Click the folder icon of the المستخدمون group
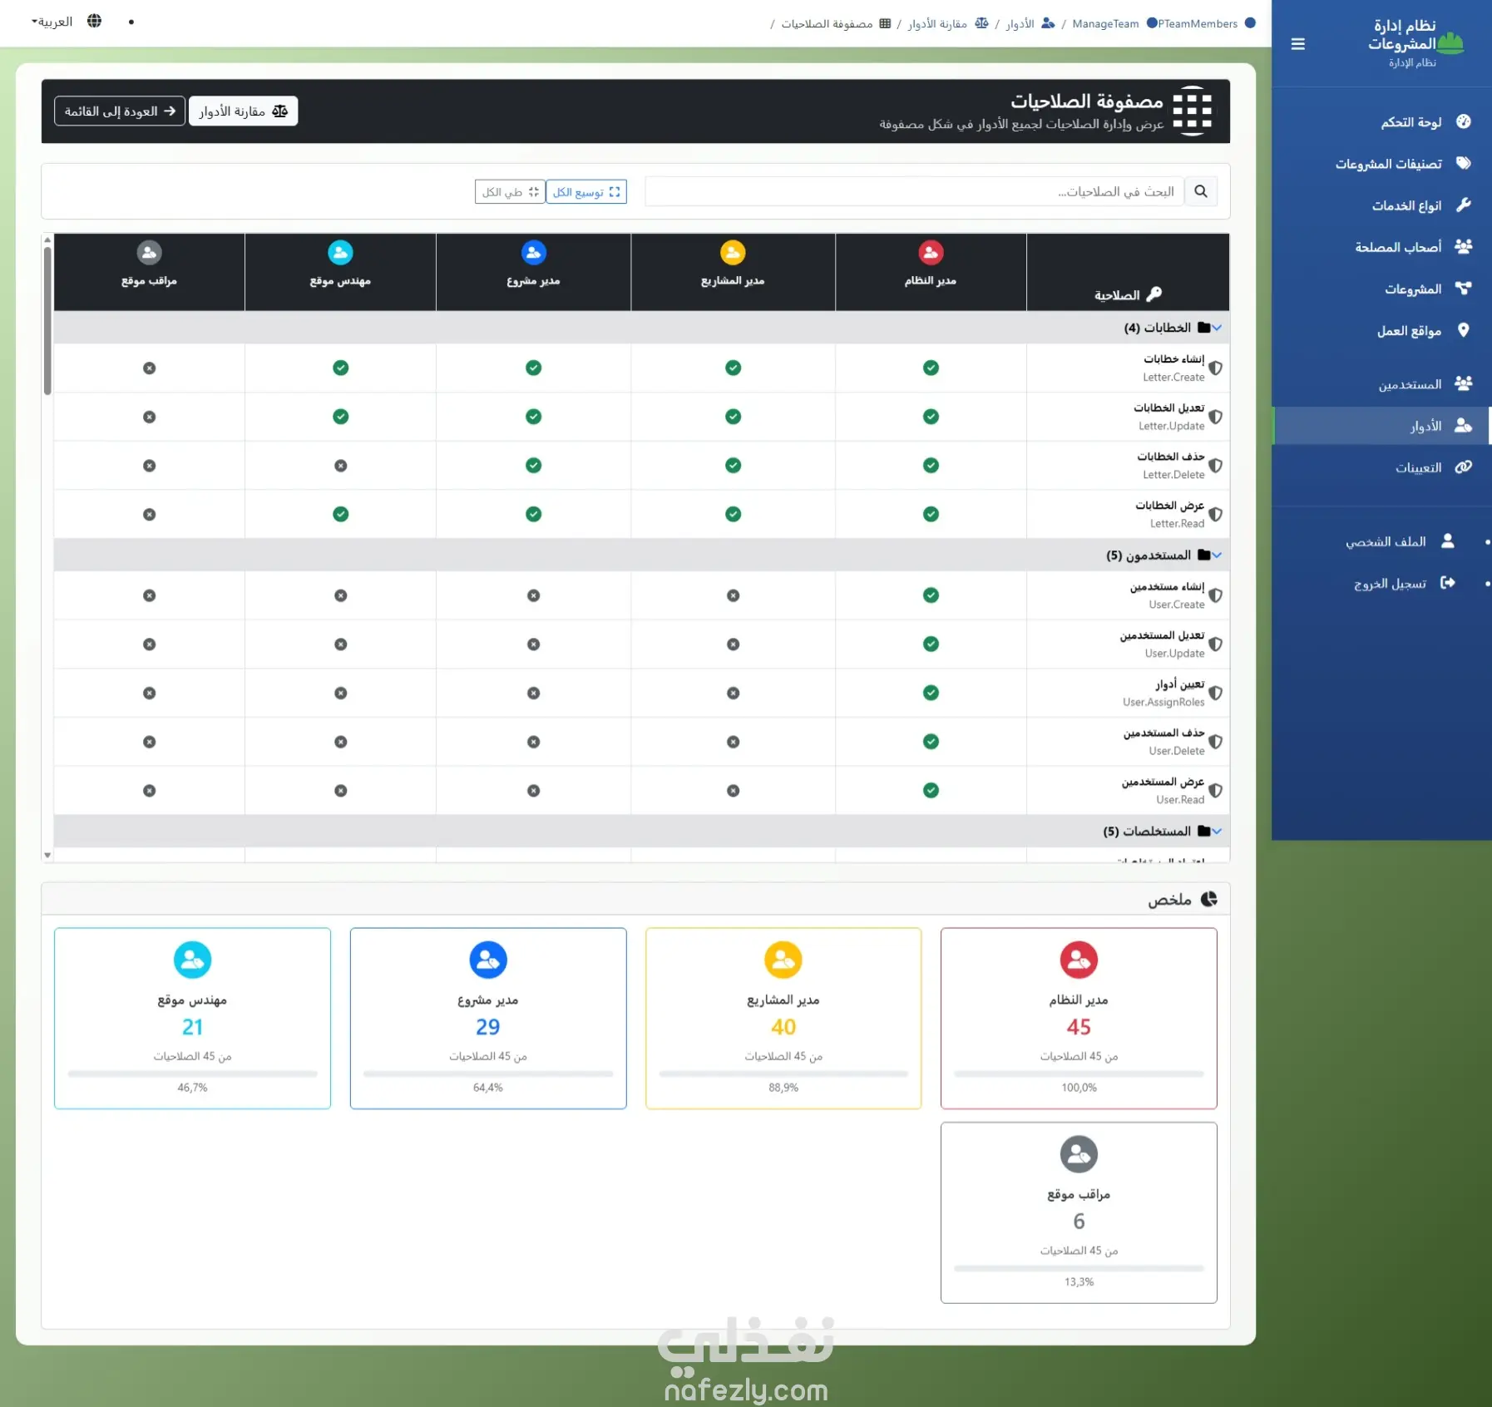The height and width of the screenshot is (1407, 1492). click(1204, 555)
